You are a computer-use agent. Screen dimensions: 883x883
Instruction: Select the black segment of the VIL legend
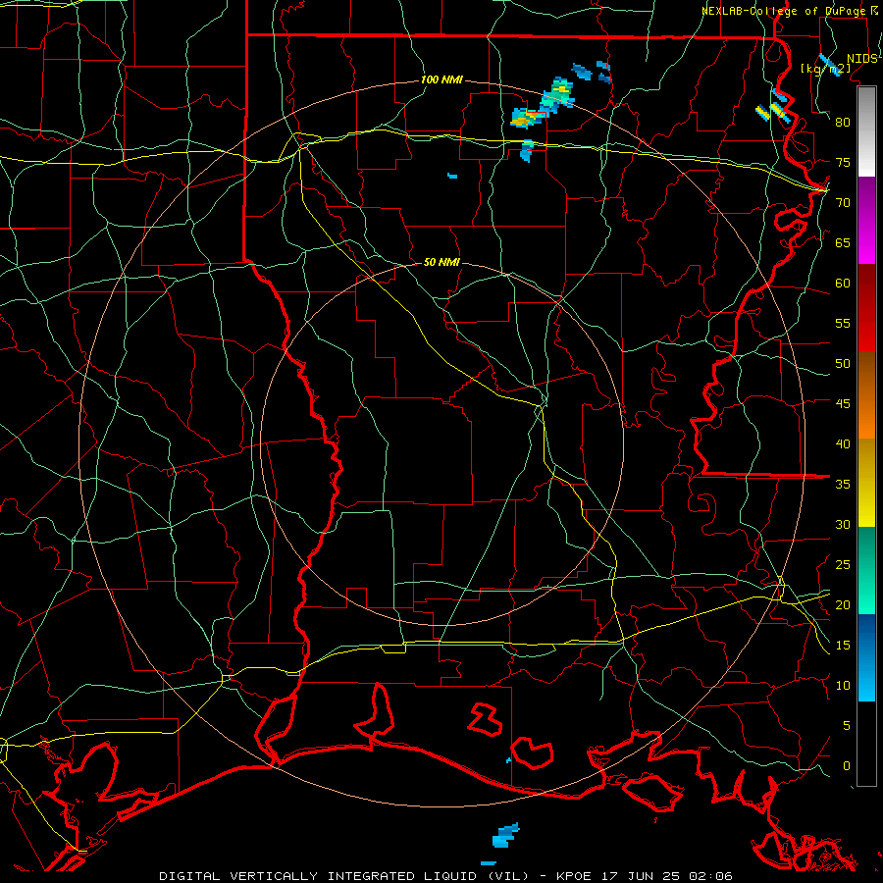866,744
